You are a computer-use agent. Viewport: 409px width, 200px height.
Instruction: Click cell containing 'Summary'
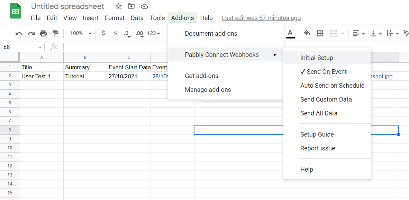pos(85,67)
